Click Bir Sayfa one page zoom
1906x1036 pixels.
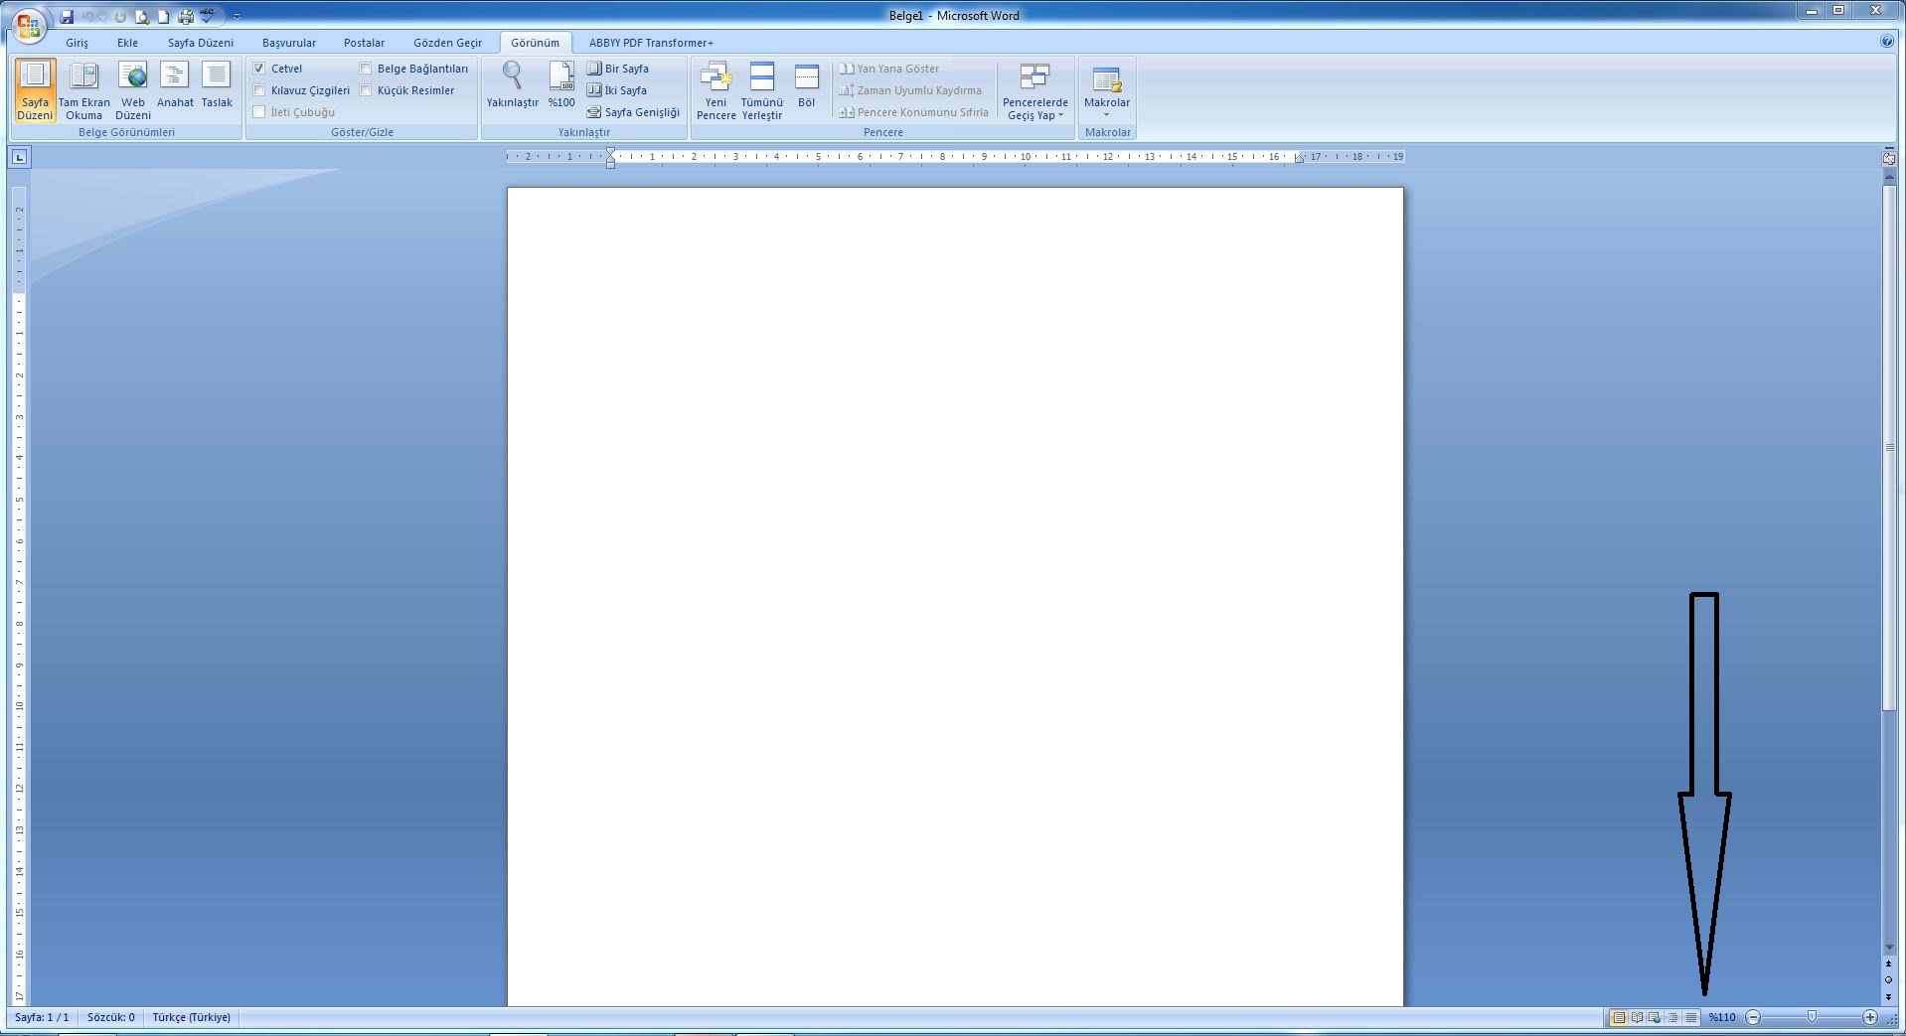coord(618,69)
